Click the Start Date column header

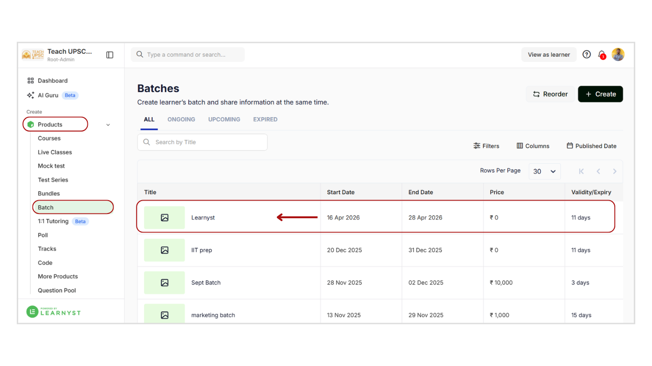coord(341,193)
